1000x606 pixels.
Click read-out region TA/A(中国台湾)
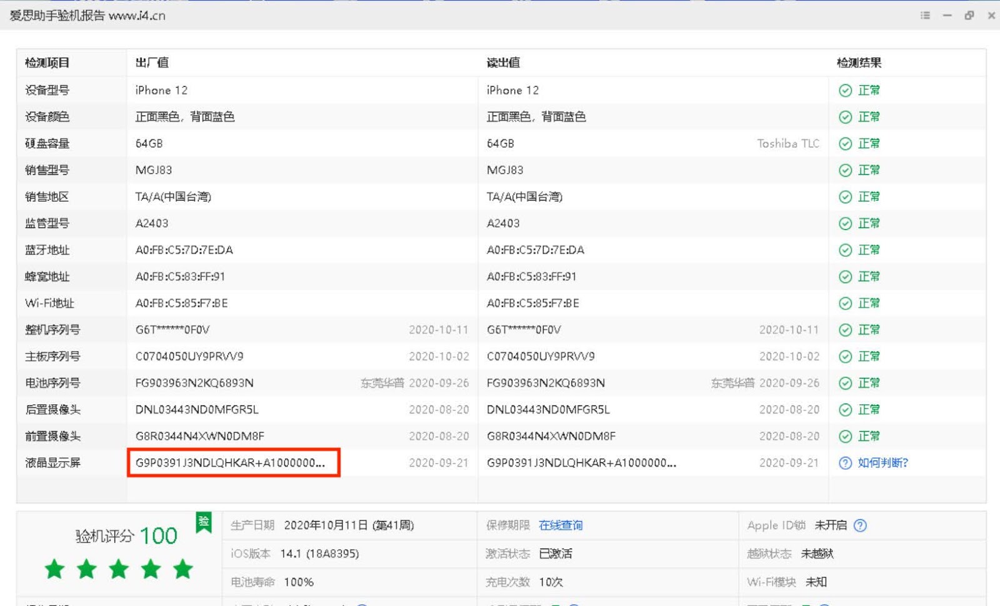click(x=524, y=197)
